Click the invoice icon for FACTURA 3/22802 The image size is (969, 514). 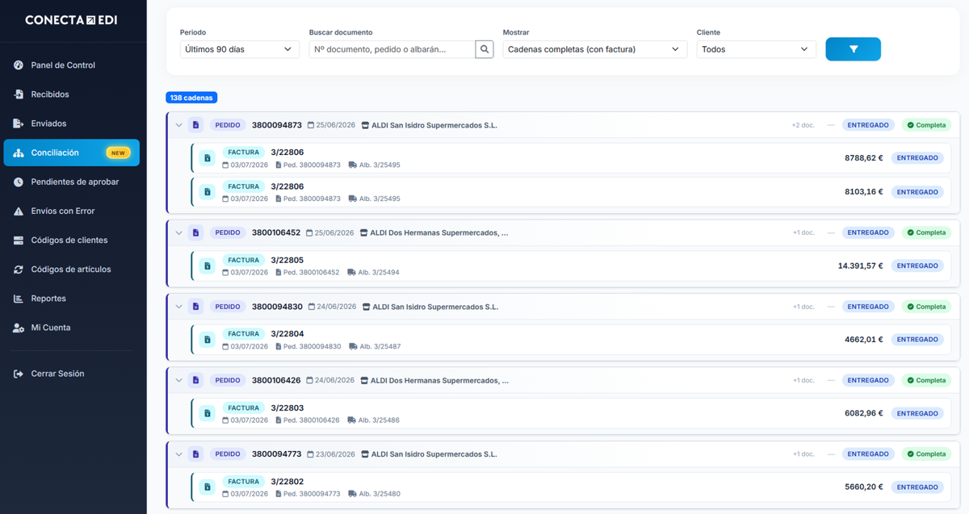click(208, 487)
